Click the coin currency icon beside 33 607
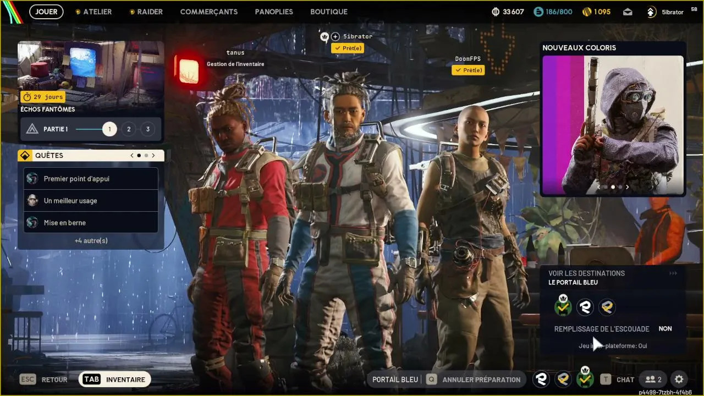 pyautogui.click(x=495, y=12)
